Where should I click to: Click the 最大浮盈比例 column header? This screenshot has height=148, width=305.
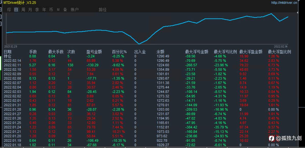[280, 52]
